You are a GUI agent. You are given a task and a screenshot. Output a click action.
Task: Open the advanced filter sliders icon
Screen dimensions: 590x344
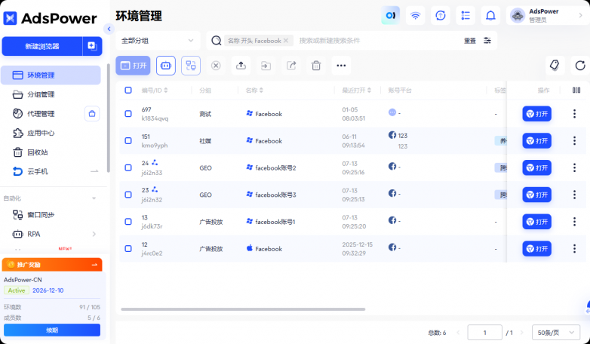click(x=487, y=40)
